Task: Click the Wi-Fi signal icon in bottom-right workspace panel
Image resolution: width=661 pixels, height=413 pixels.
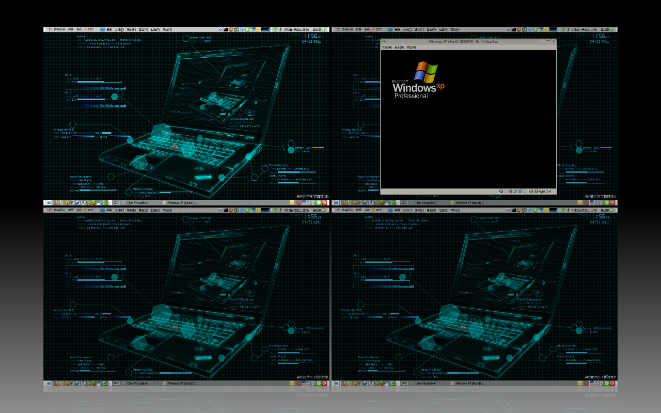Action: pos(562,210)
